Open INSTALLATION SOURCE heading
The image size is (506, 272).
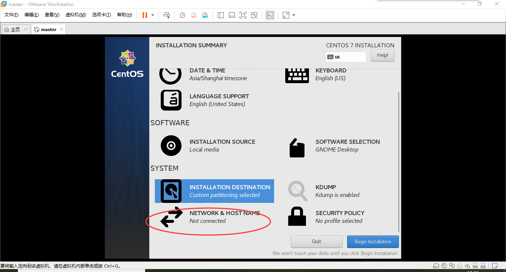click(x=222, y=142)
